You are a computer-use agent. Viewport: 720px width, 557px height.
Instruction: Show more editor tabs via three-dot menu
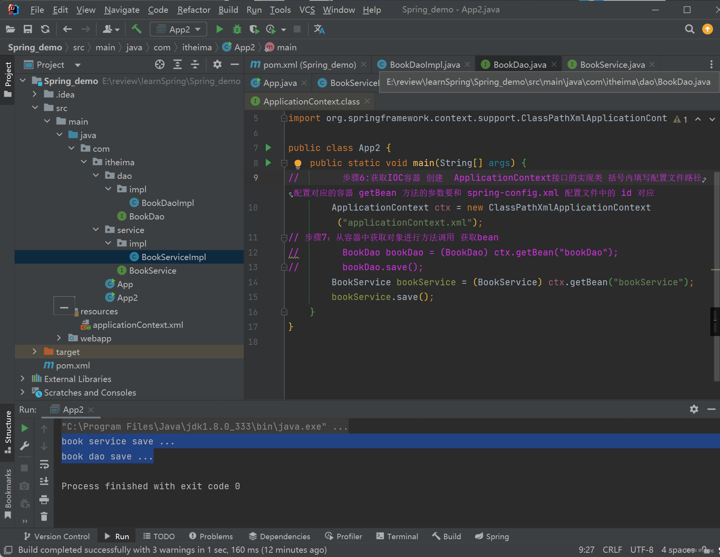[x=711, y=65]
